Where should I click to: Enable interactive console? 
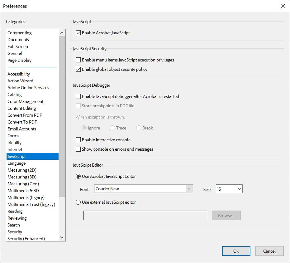(x=78, y=140)
